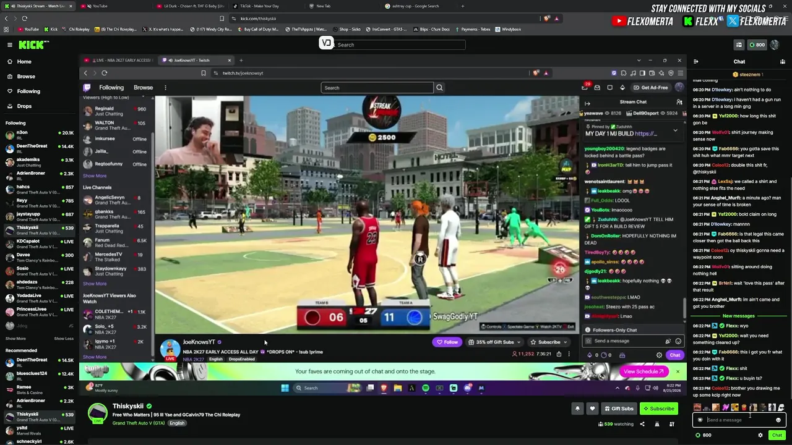Open 35% off Gift Subs dropdown

point(494,342)
